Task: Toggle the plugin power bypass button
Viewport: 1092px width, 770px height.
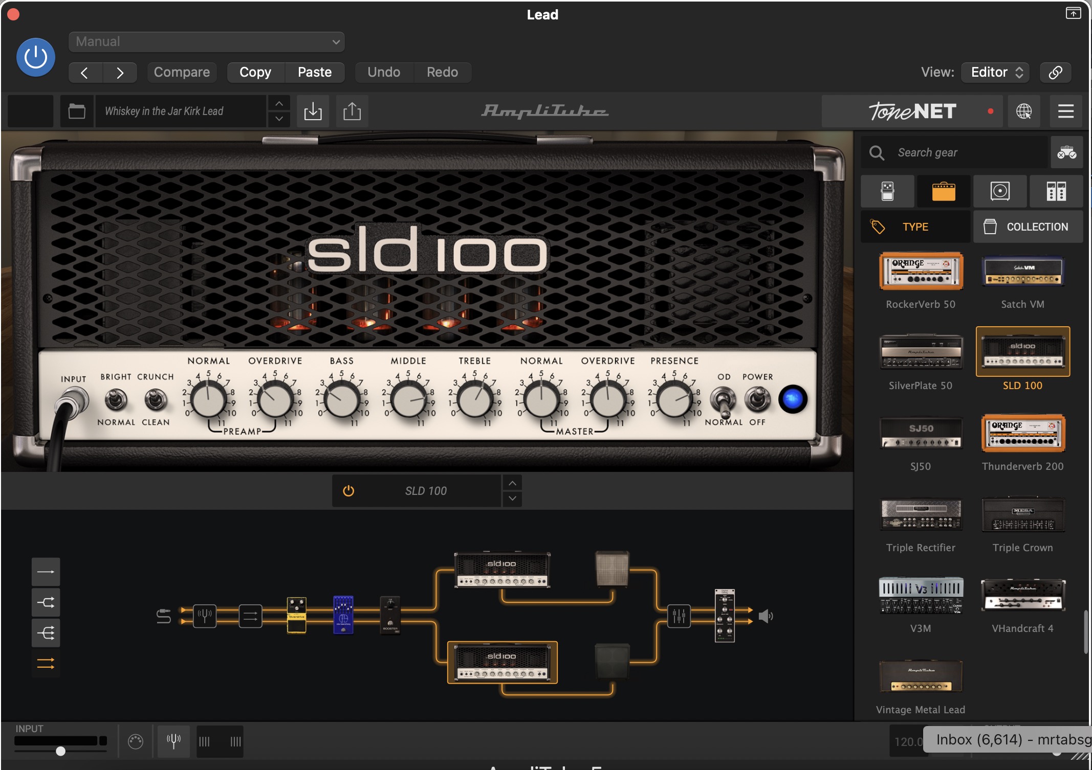Action: 36,57
